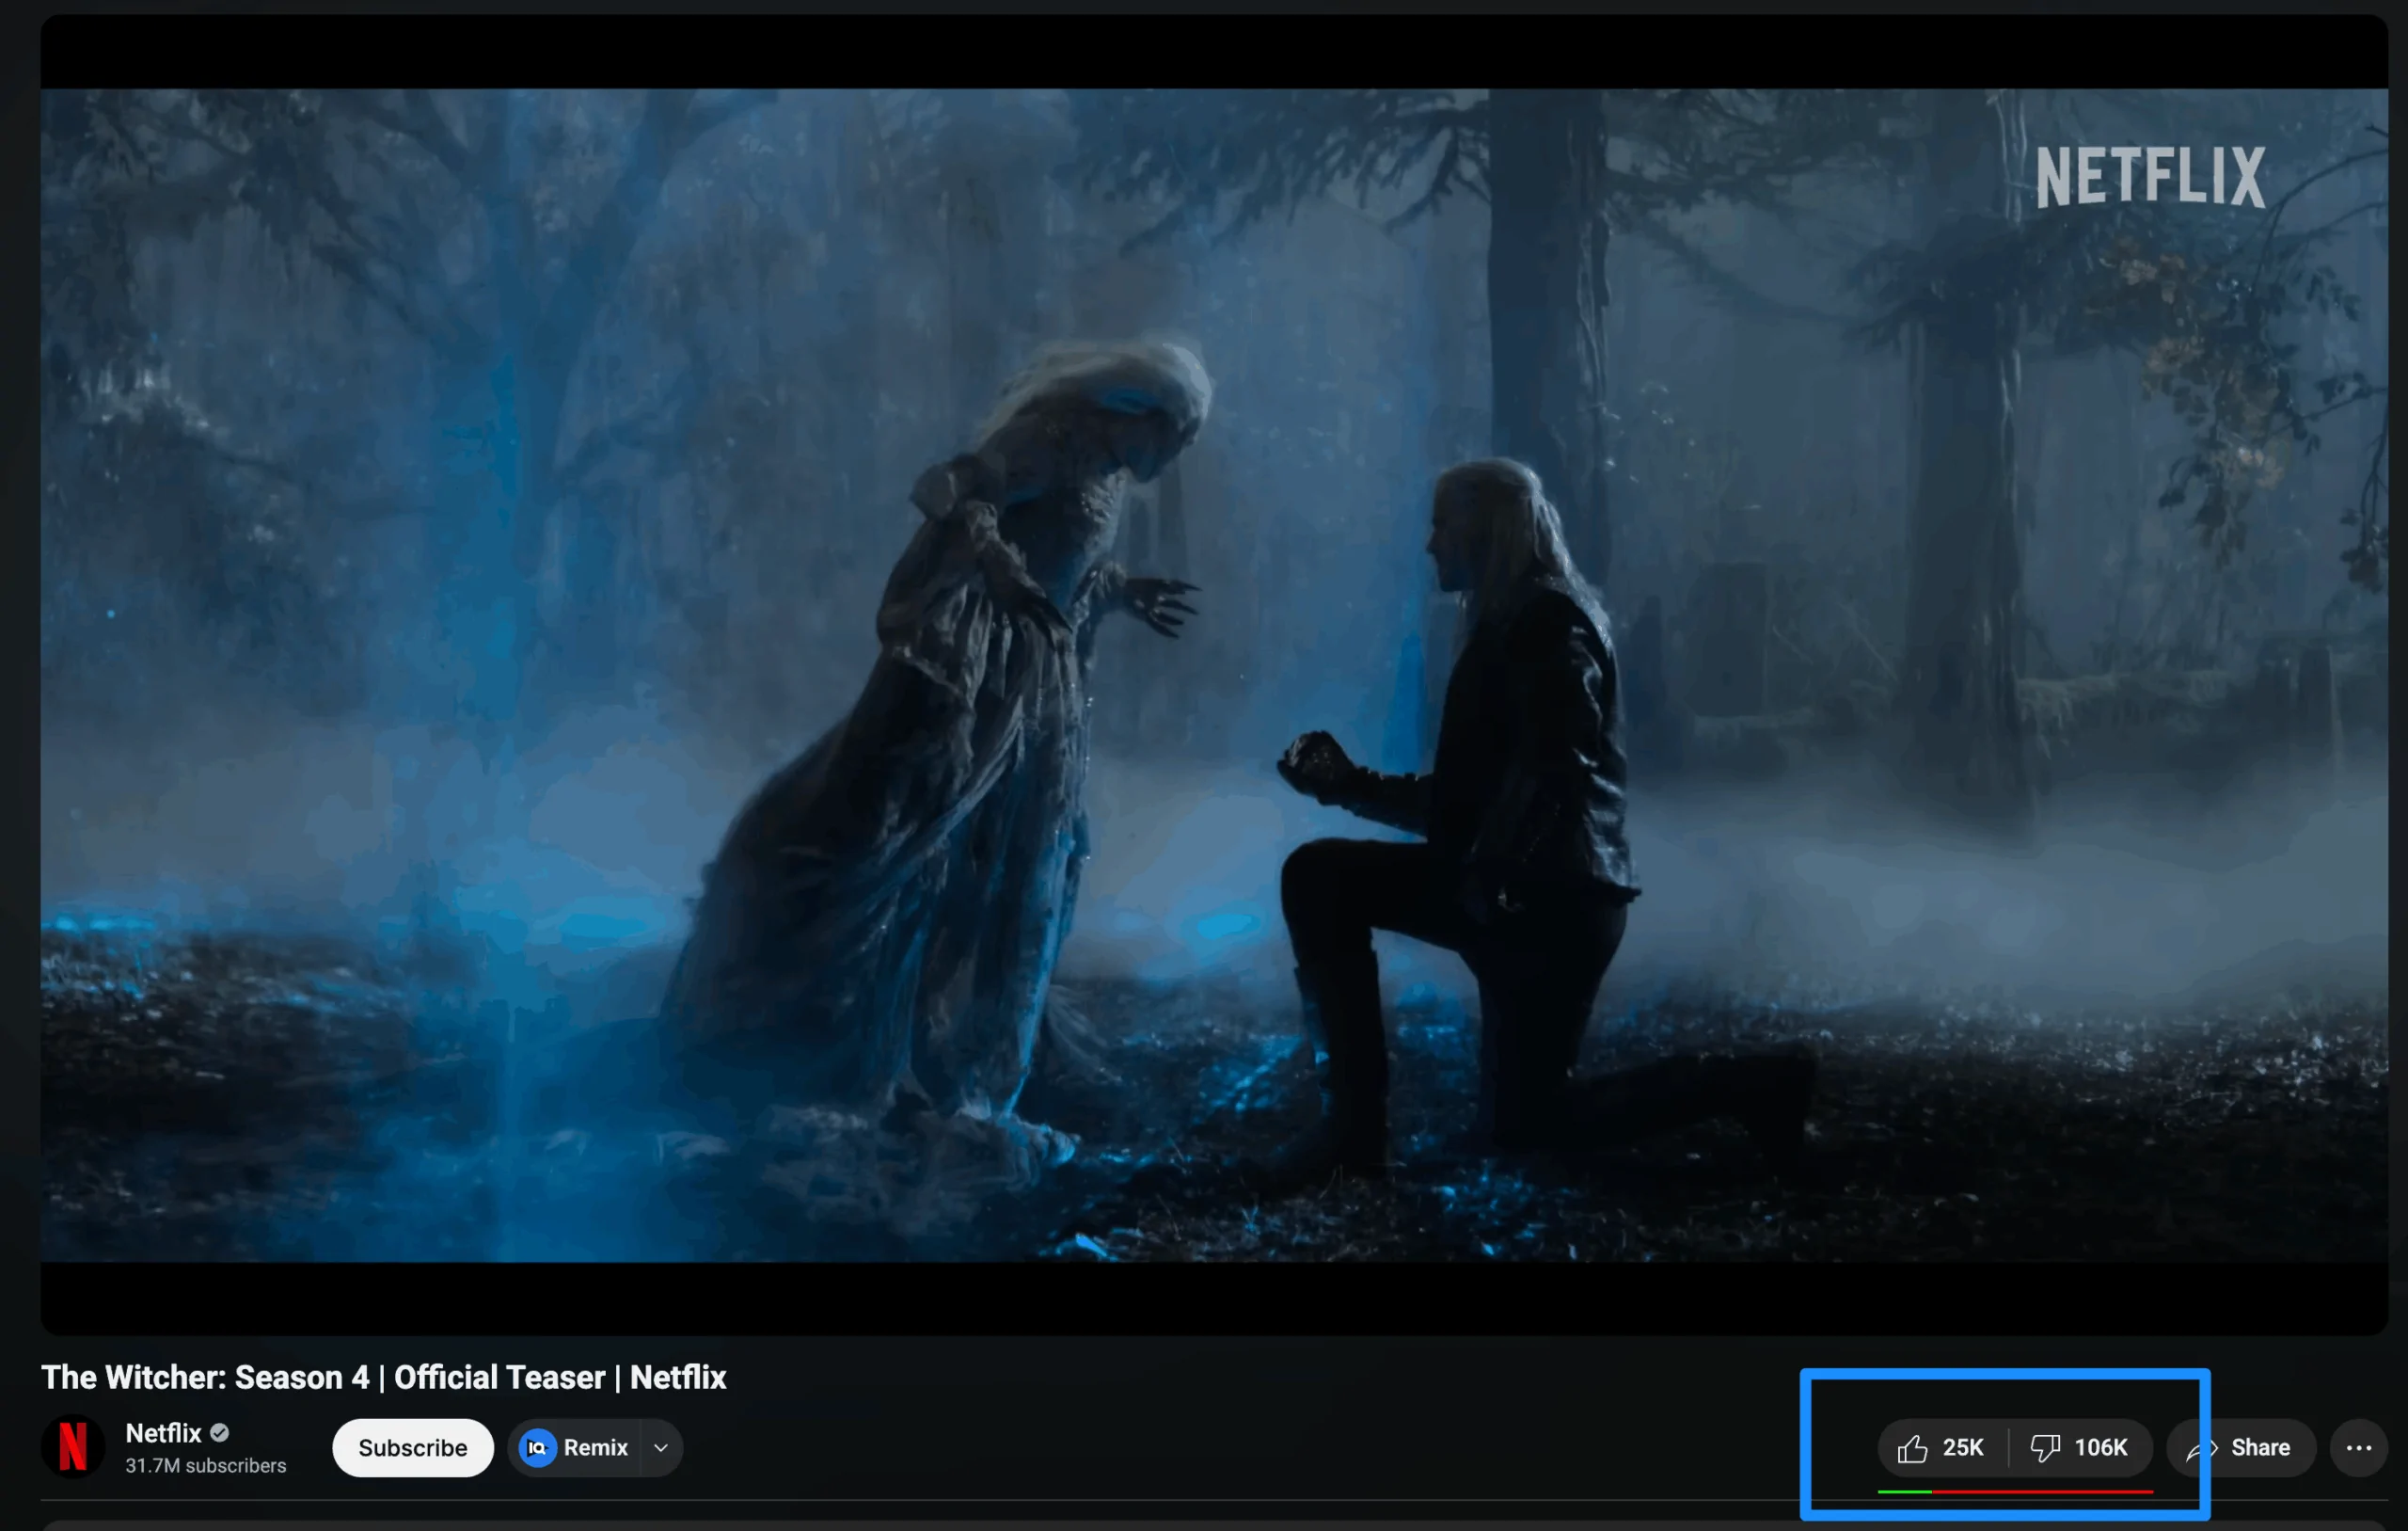Click the thumbs-up like button showing 25K
The height and width of the screenshot is (1531, 2408).
1942,1447
